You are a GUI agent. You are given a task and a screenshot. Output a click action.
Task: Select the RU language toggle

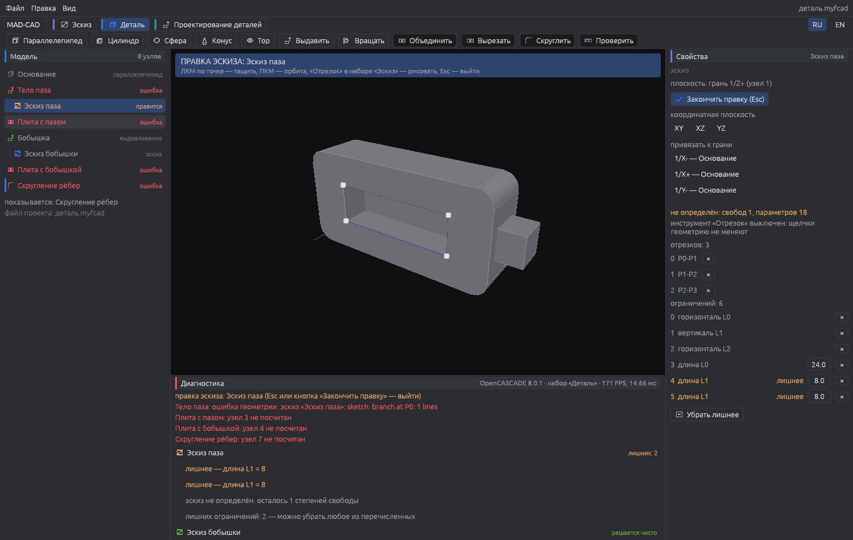coord(817,24)
